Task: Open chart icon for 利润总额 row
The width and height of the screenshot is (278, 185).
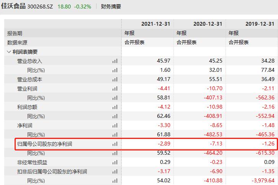Action: click(115, 107)
